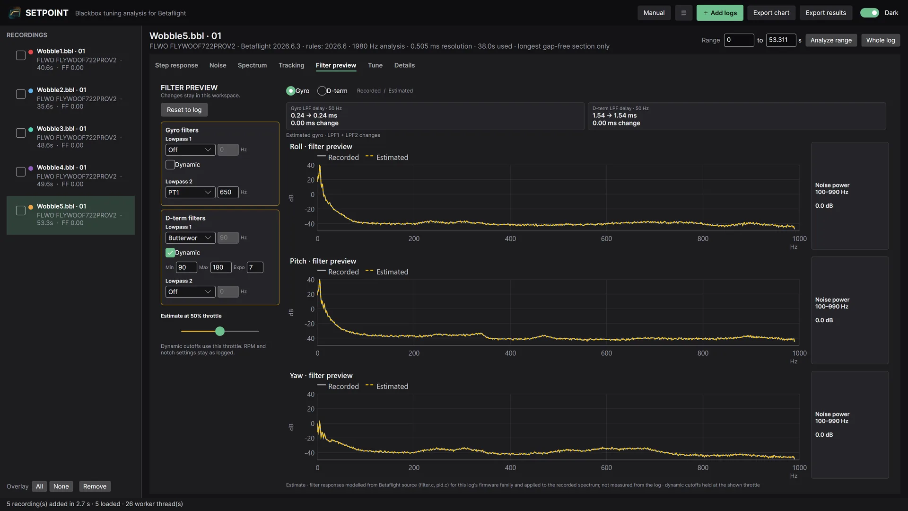Click the Range start input field

(739, 40)
